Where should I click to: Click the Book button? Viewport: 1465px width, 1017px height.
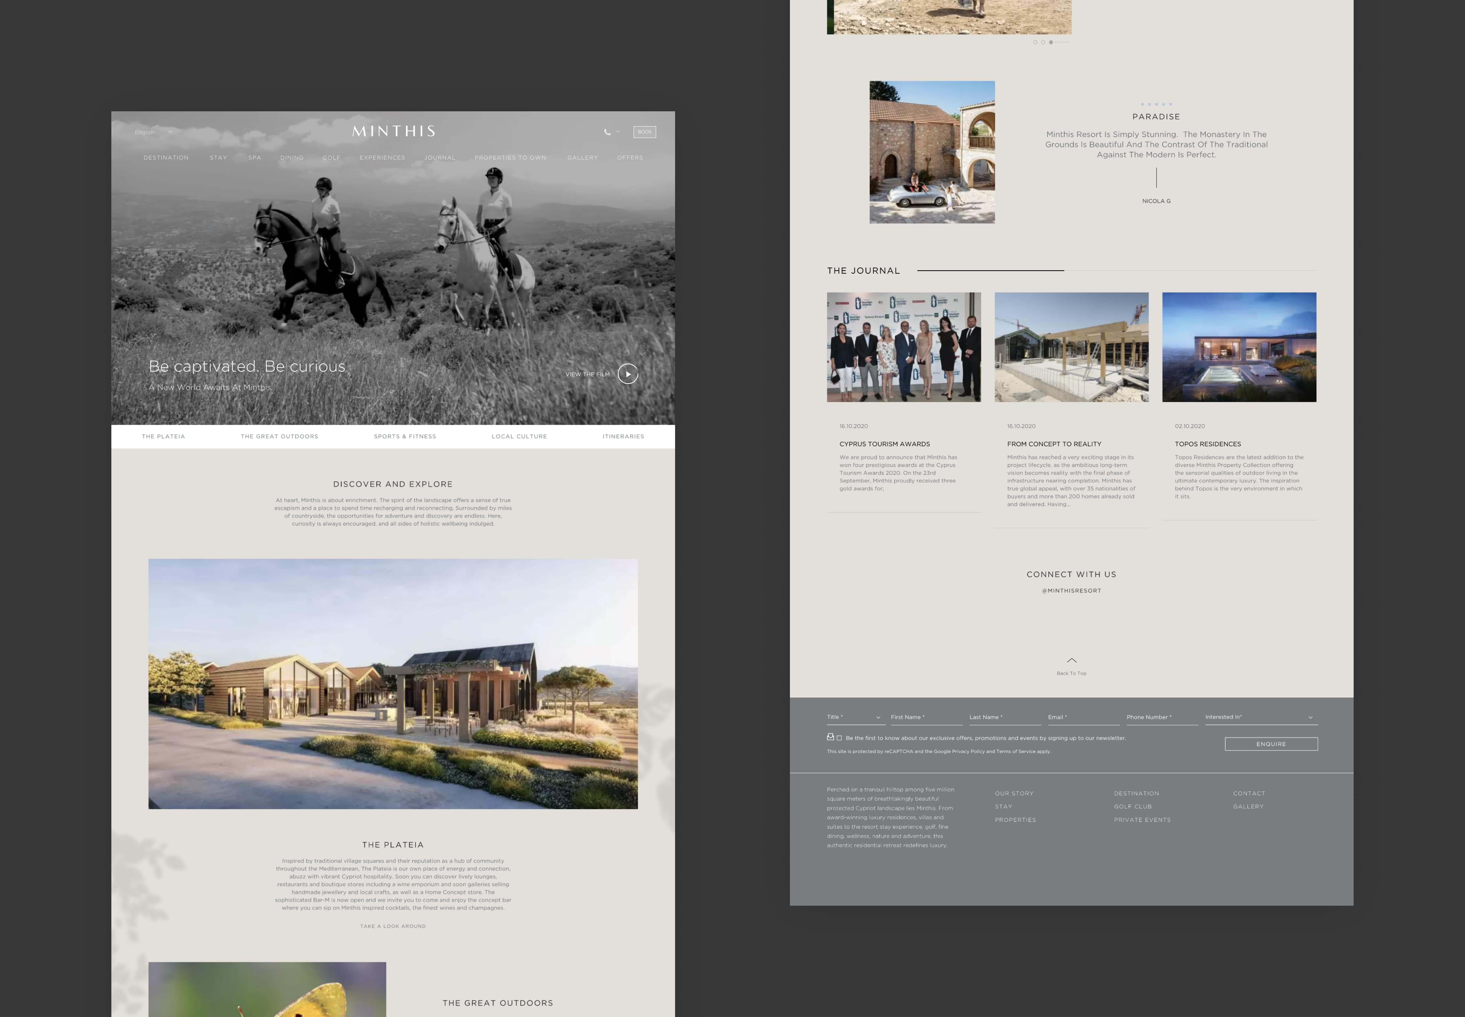click(x=644, y=132)
